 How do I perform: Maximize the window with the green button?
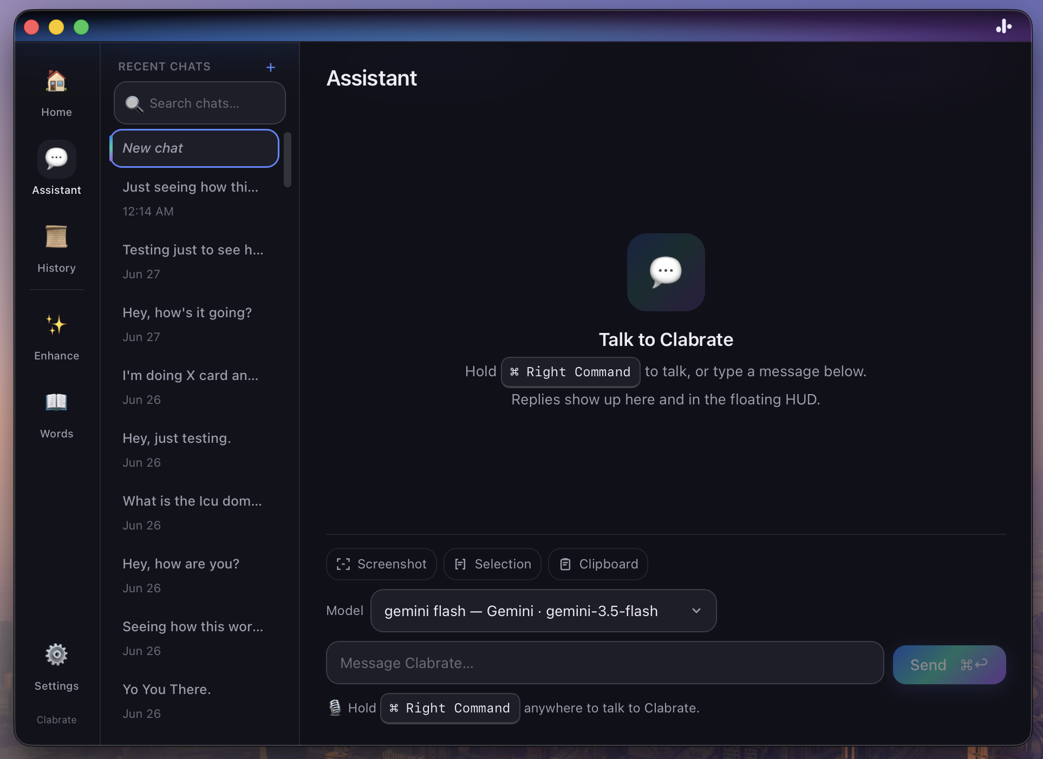[x=81, y=27]
